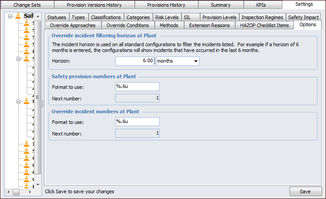Go to the Override Conditions tab

tap(128, 25)
